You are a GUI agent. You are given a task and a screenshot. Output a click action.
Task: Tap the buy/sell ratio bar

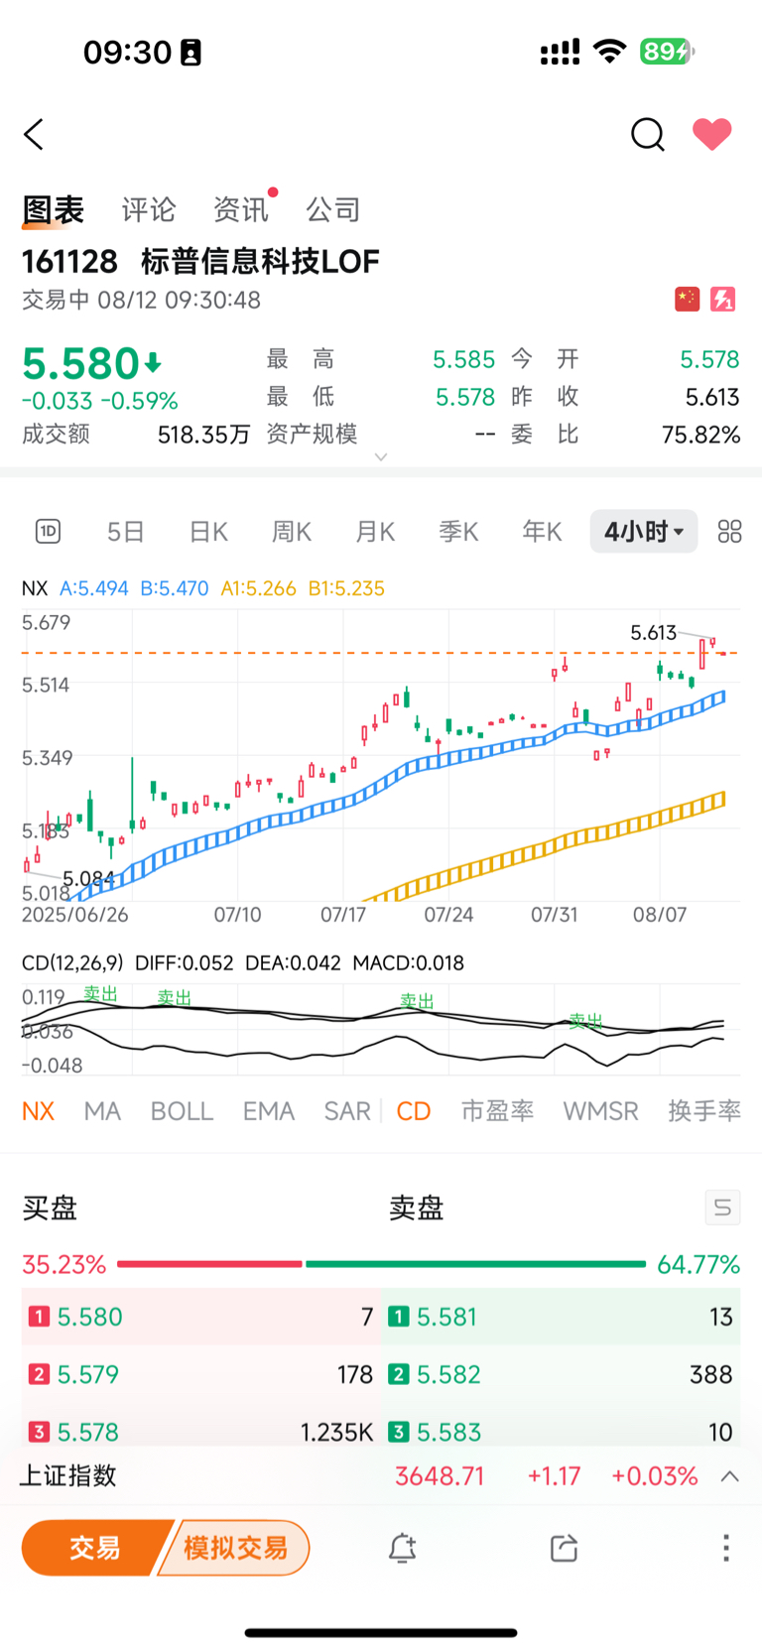[x=382, y=1264]
